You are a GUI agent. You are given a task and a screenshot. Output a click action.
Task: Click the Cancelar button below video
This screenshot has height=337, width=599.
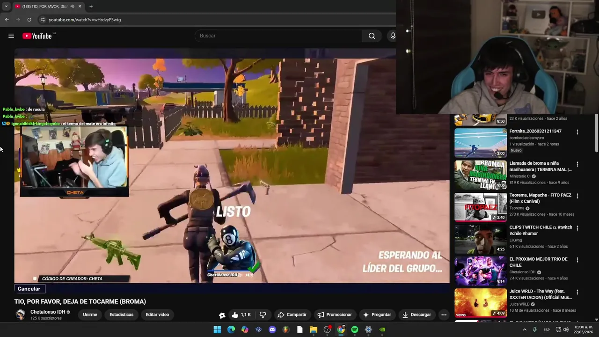(29, 289)
